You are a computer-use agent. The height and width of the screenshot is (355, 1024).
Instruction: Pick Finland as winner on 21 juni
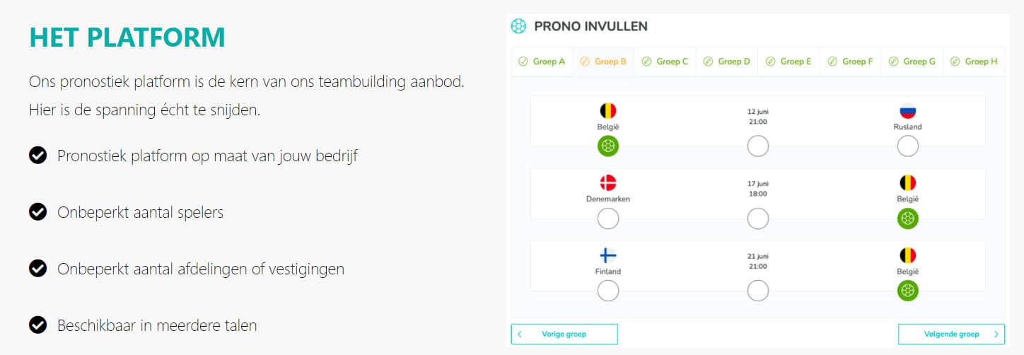(608, 291)
